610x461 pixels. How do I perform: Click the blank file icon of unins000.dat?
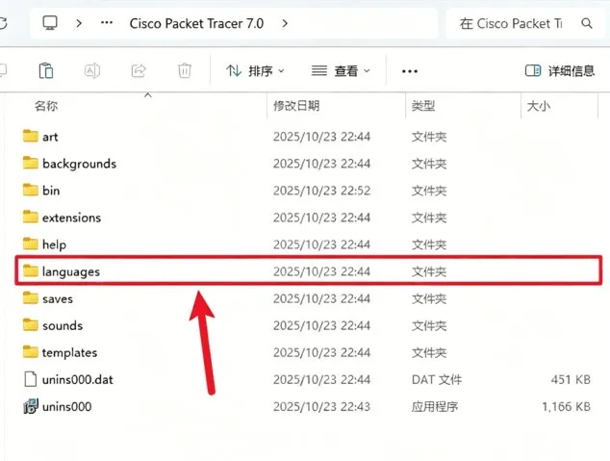click(31, 379)
